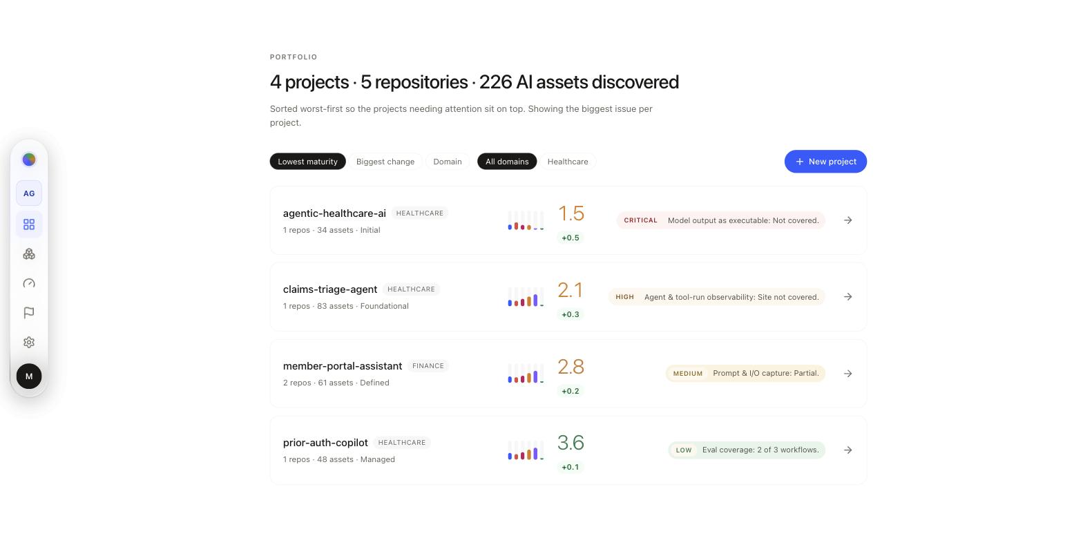
Task: Open the flag icon in sidebar
Action: point(29,313)
